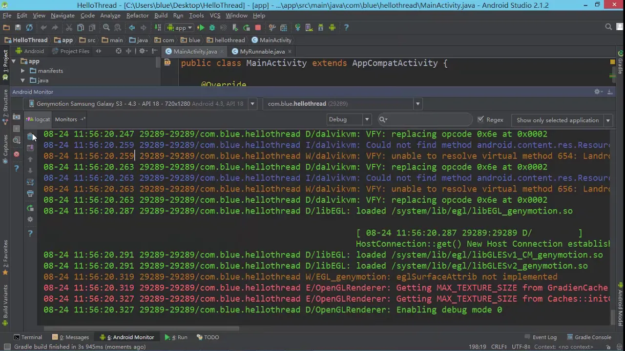This screenshot has width=625, height=351.
Task: Open the Refactor menu
Action: (x=137, y=16)
